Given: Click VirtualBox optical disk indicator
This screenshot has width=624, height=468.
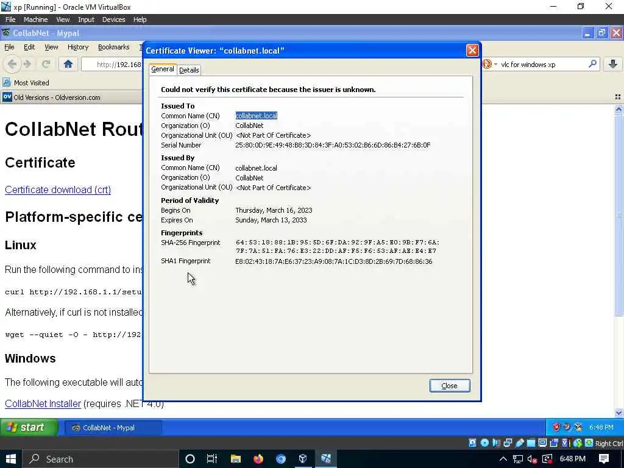Looking at the screenshot, I should click(484, 443).
